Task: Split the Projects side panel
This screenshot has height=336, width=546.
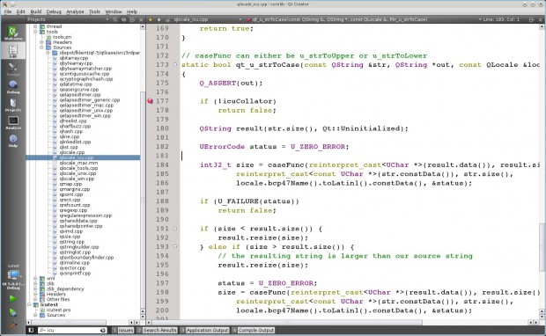Action: pos(132,20)
